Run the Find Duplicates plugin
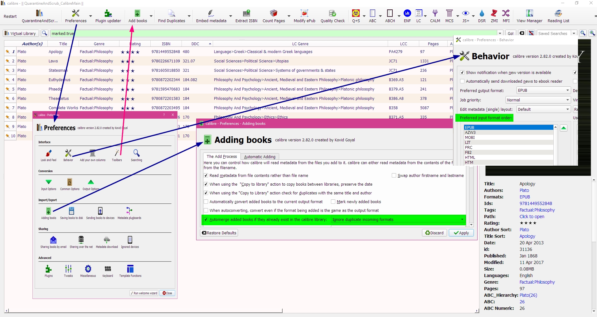This screenshot has width=597, height=317. 172,16
